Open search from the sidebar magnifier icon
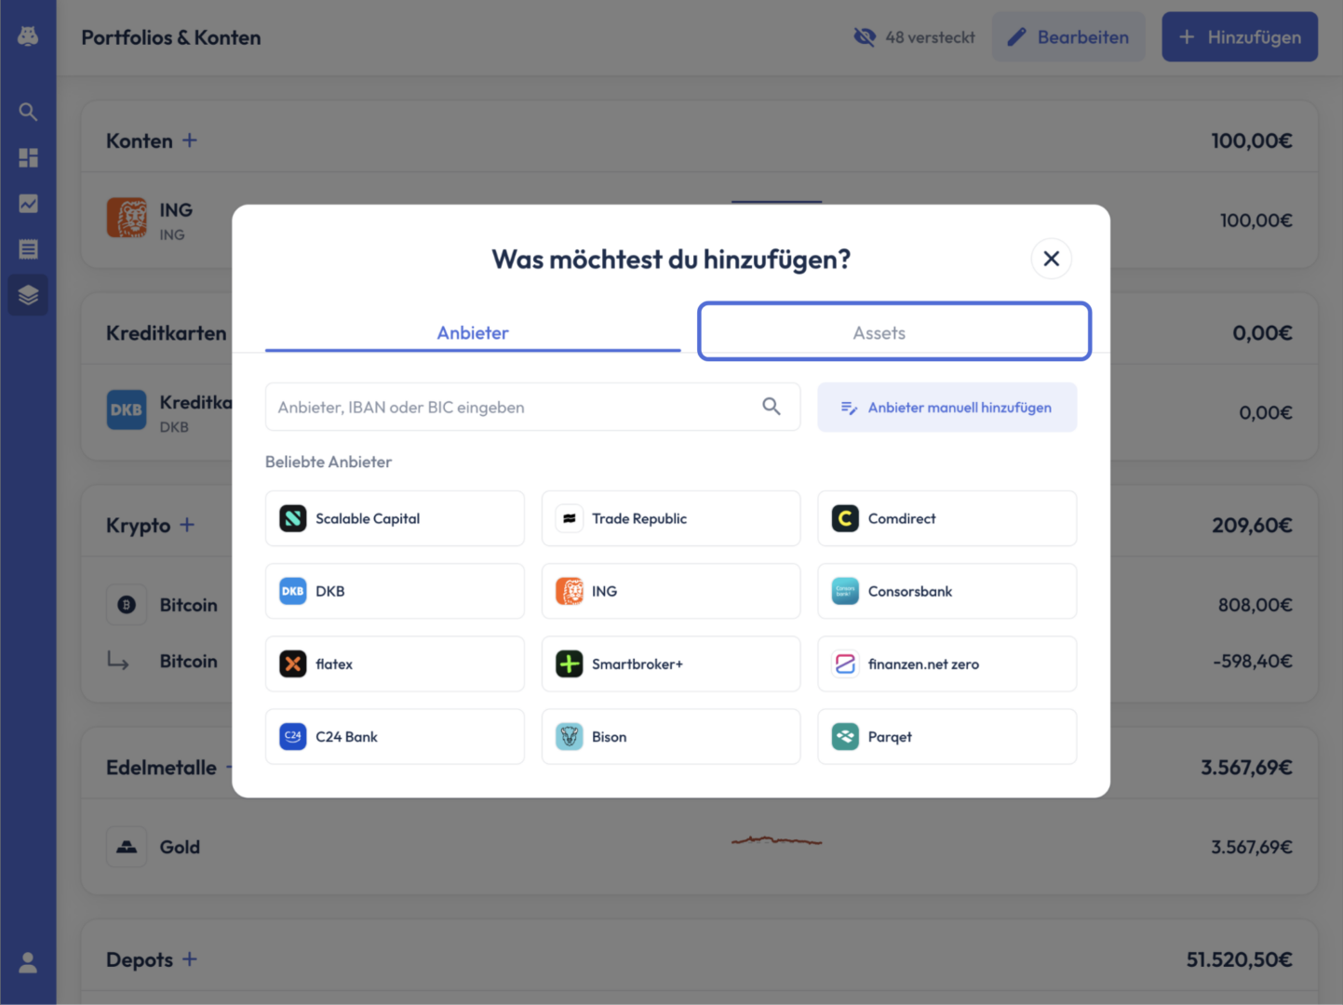Image resolution: width=1343 pixels, height=1005 pixels. pyautogui.click(x=28, y=113)
